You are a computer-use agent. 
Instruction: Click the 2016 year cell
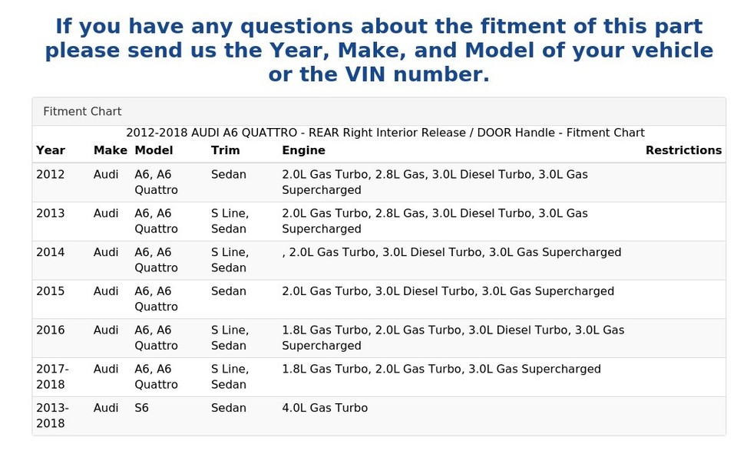(51, 330)
